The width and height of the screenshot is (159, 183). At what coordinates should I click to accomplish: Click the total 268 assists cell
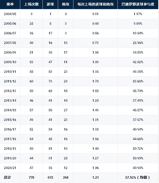(x=66, y=178)
